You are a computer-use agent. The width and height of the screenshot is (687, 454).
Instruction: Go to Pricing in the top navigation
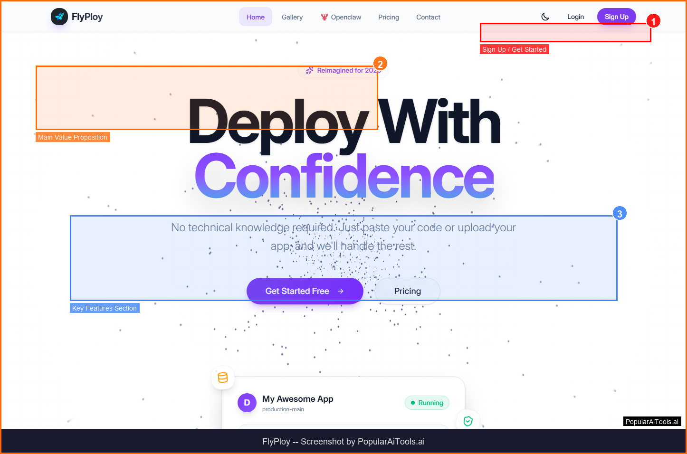(x=388, y=17)
